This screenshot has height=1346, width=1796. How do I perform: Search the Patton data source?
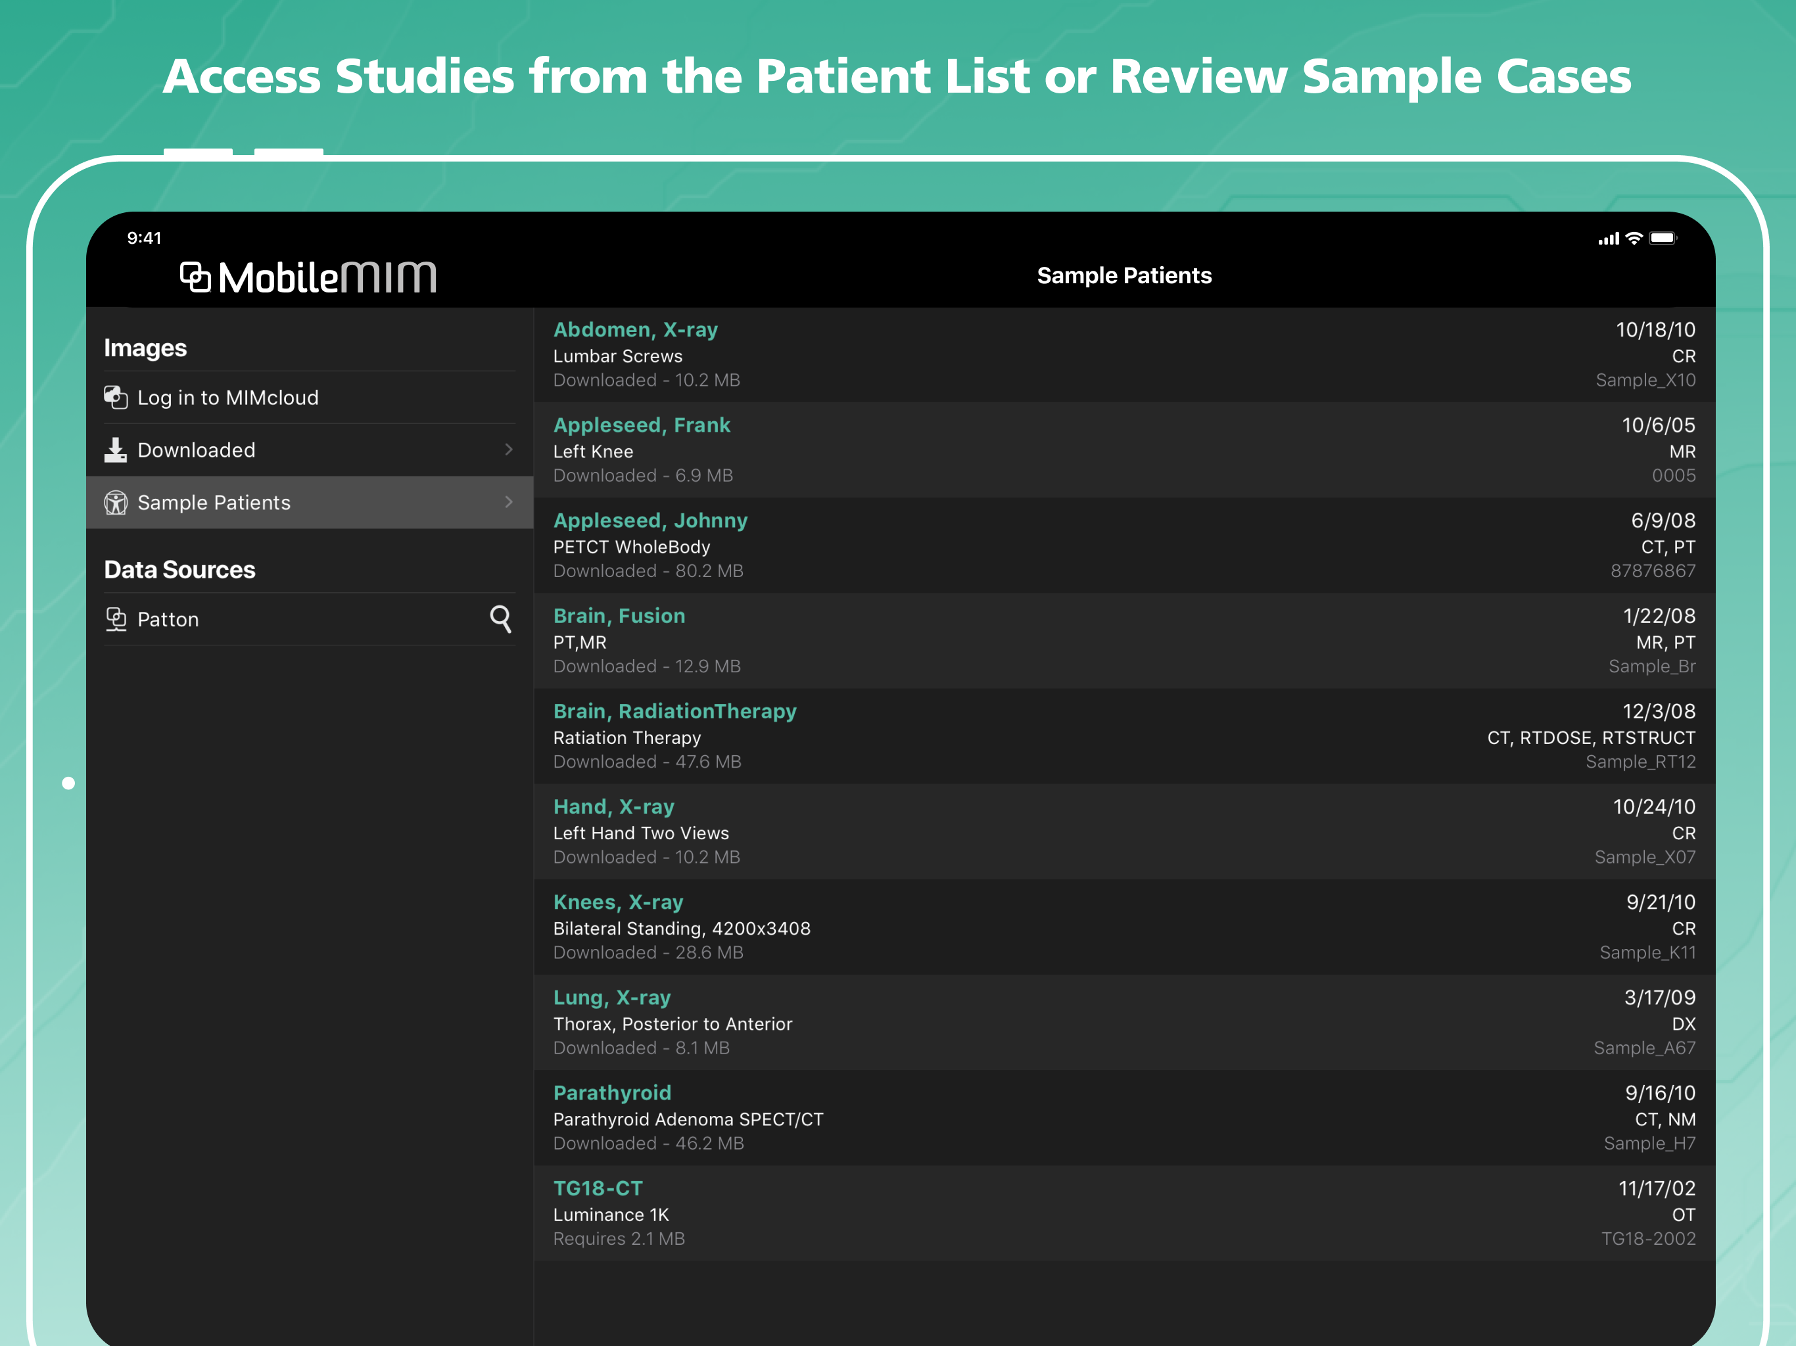coord(500,619)
